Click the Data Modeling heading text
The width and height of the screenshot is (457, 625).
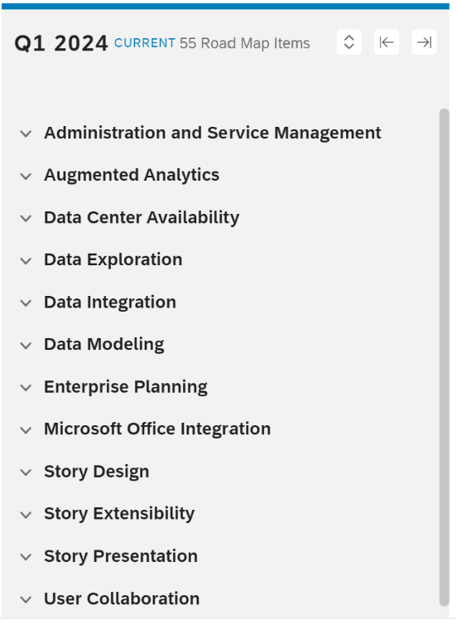(104, 344)
